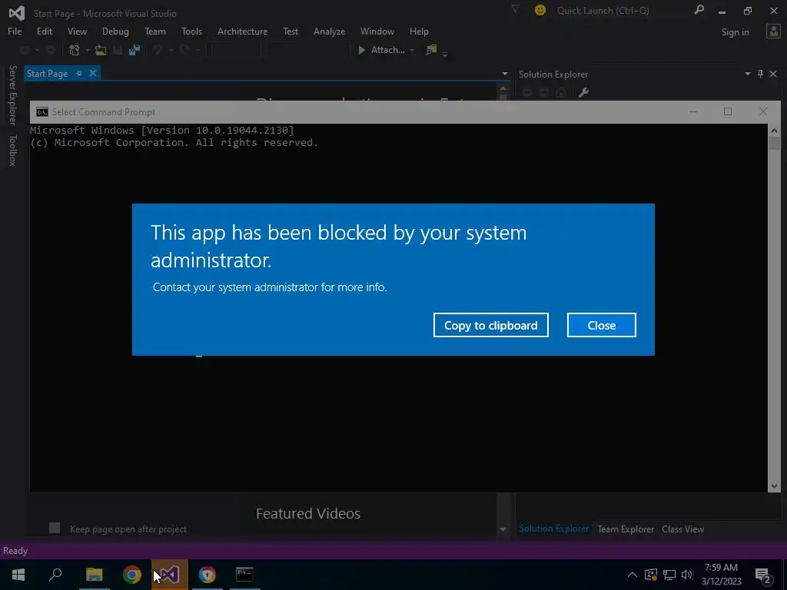Click the notifications flag icon in title bar

515,9
